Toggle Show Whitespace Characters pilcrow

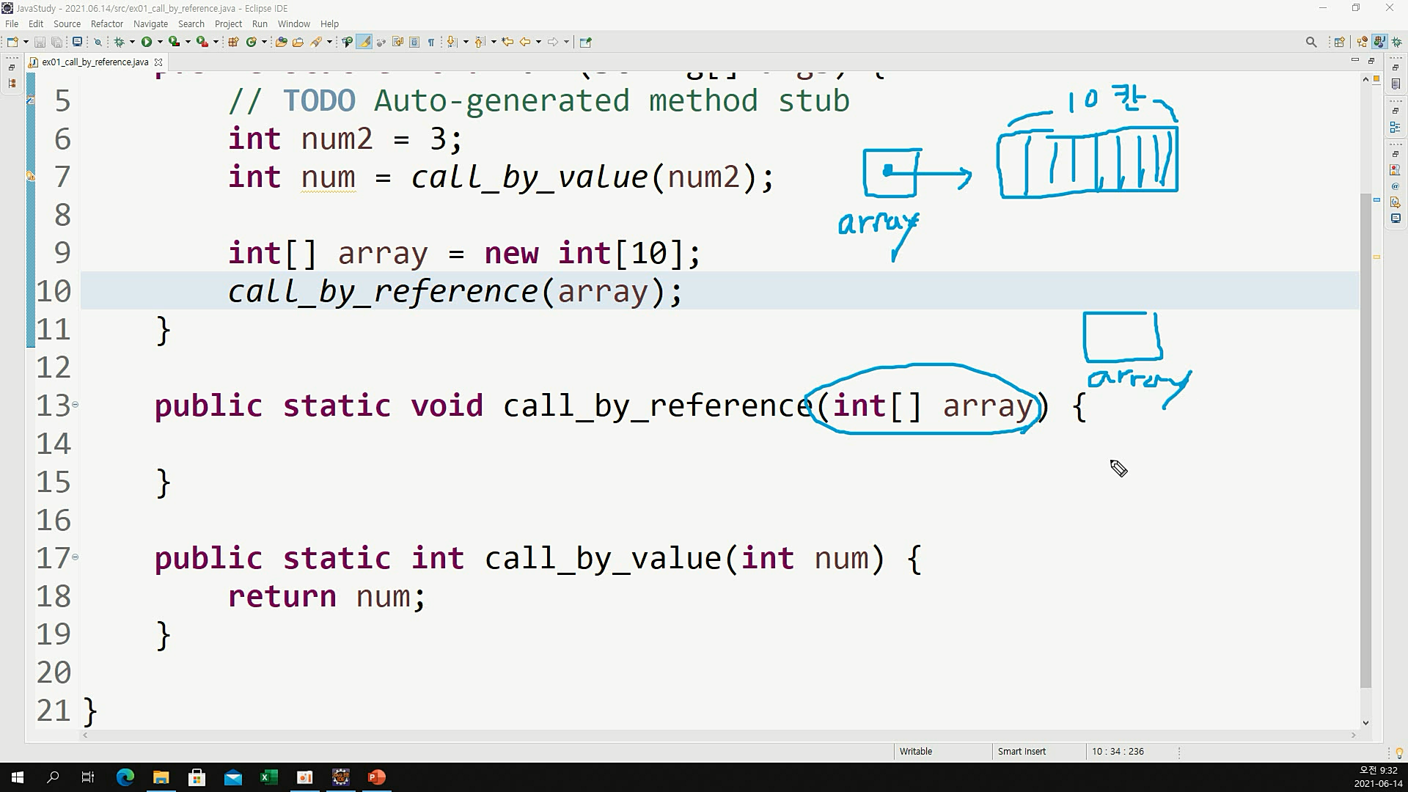(431, 42)
